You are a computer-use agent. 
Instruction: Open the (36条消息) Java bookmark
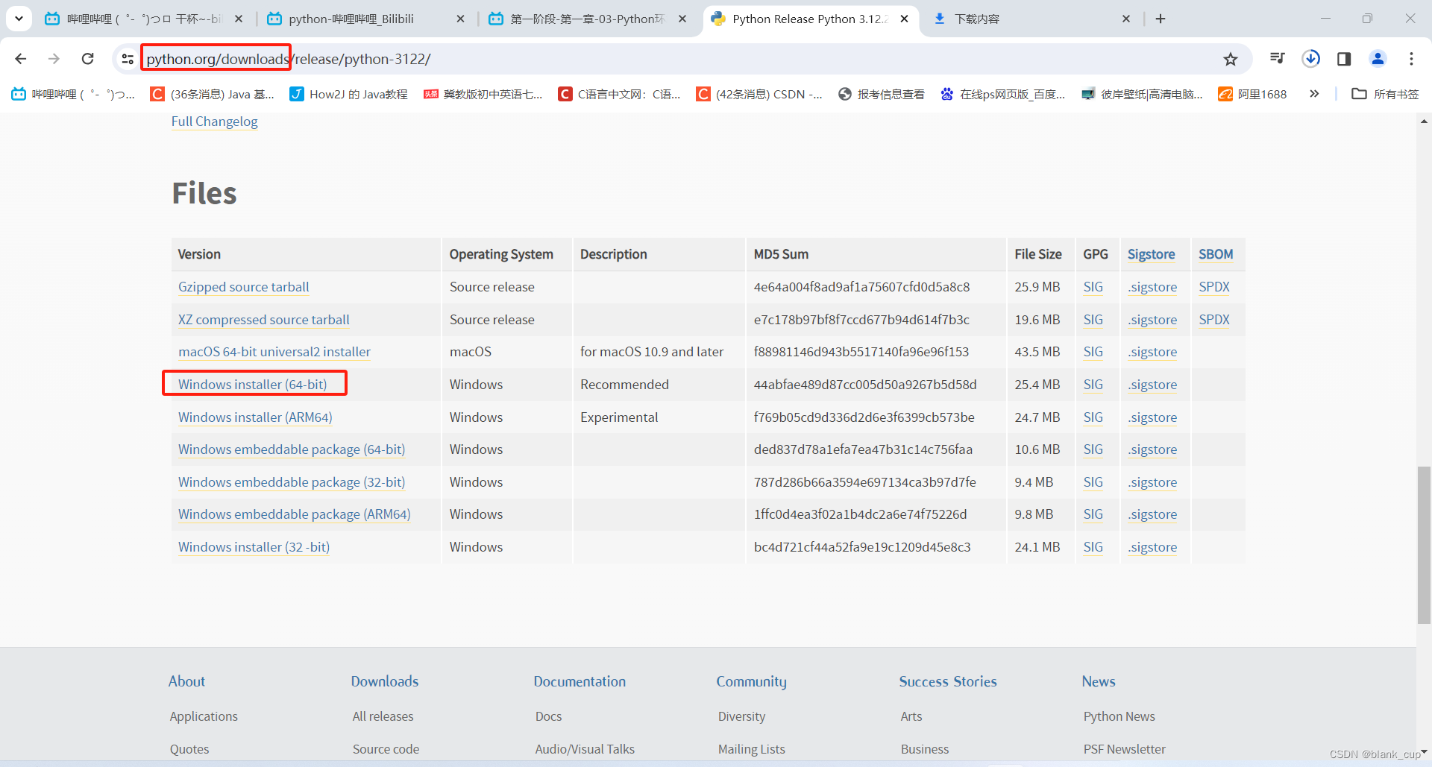[213, 94]
